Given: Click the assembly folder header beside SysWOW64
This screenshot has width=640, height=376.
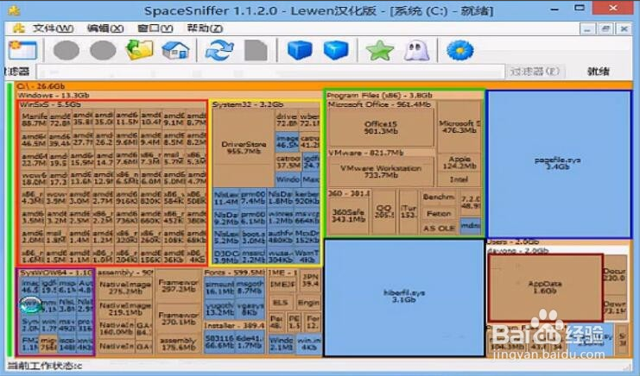Looking at the screenshot, I should point(125,273).
